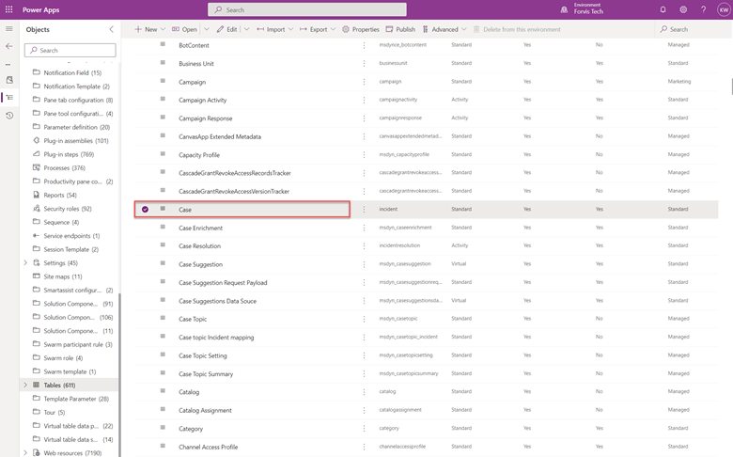Collapse the Objects panel with chevron
733x457 pixels.
(x=111, y=29)
